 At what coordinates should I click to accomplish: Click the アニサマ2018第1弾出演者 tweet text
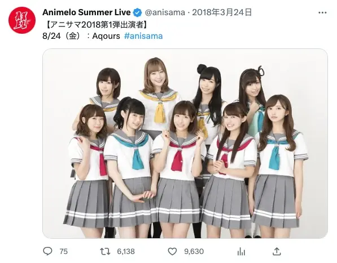coord(97,24)
